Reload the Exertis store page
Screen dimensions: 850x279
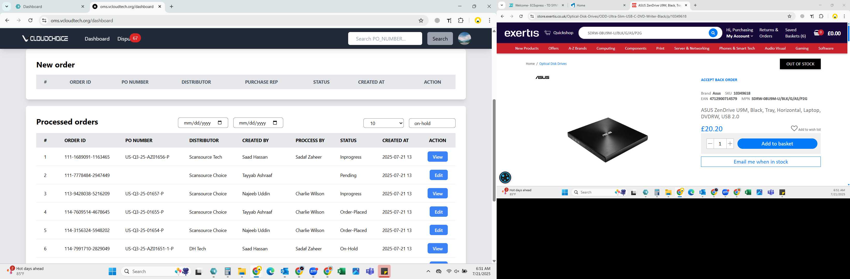521,16
